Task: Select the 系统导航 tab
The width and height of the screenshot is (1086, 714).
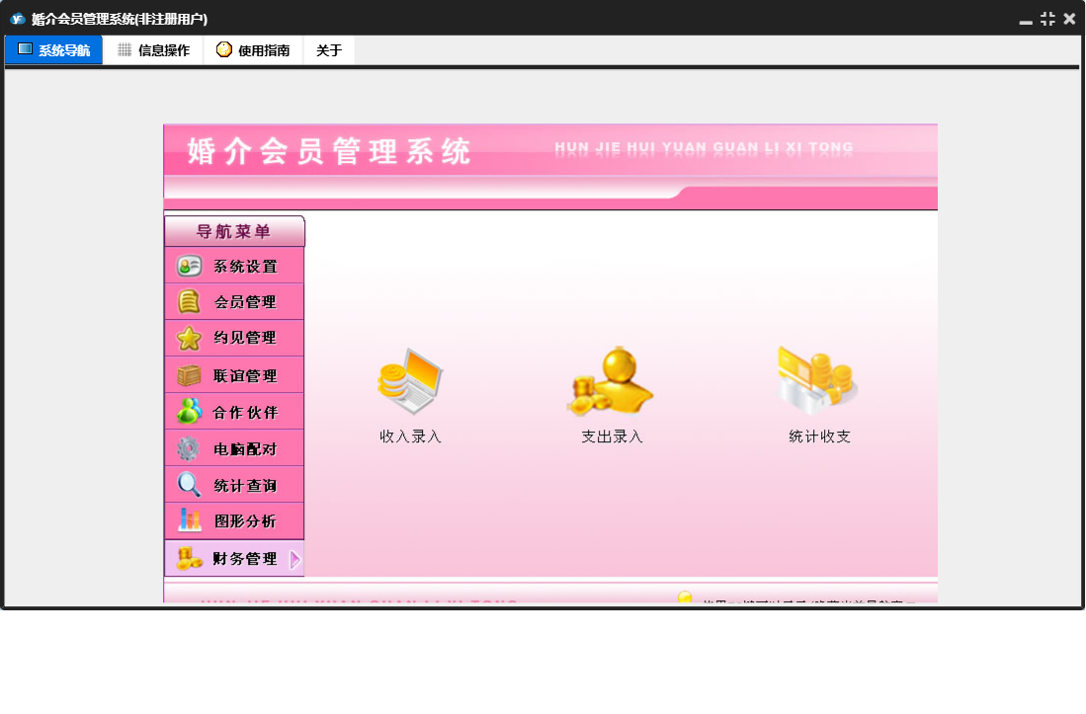Action: tap(54, 50)
